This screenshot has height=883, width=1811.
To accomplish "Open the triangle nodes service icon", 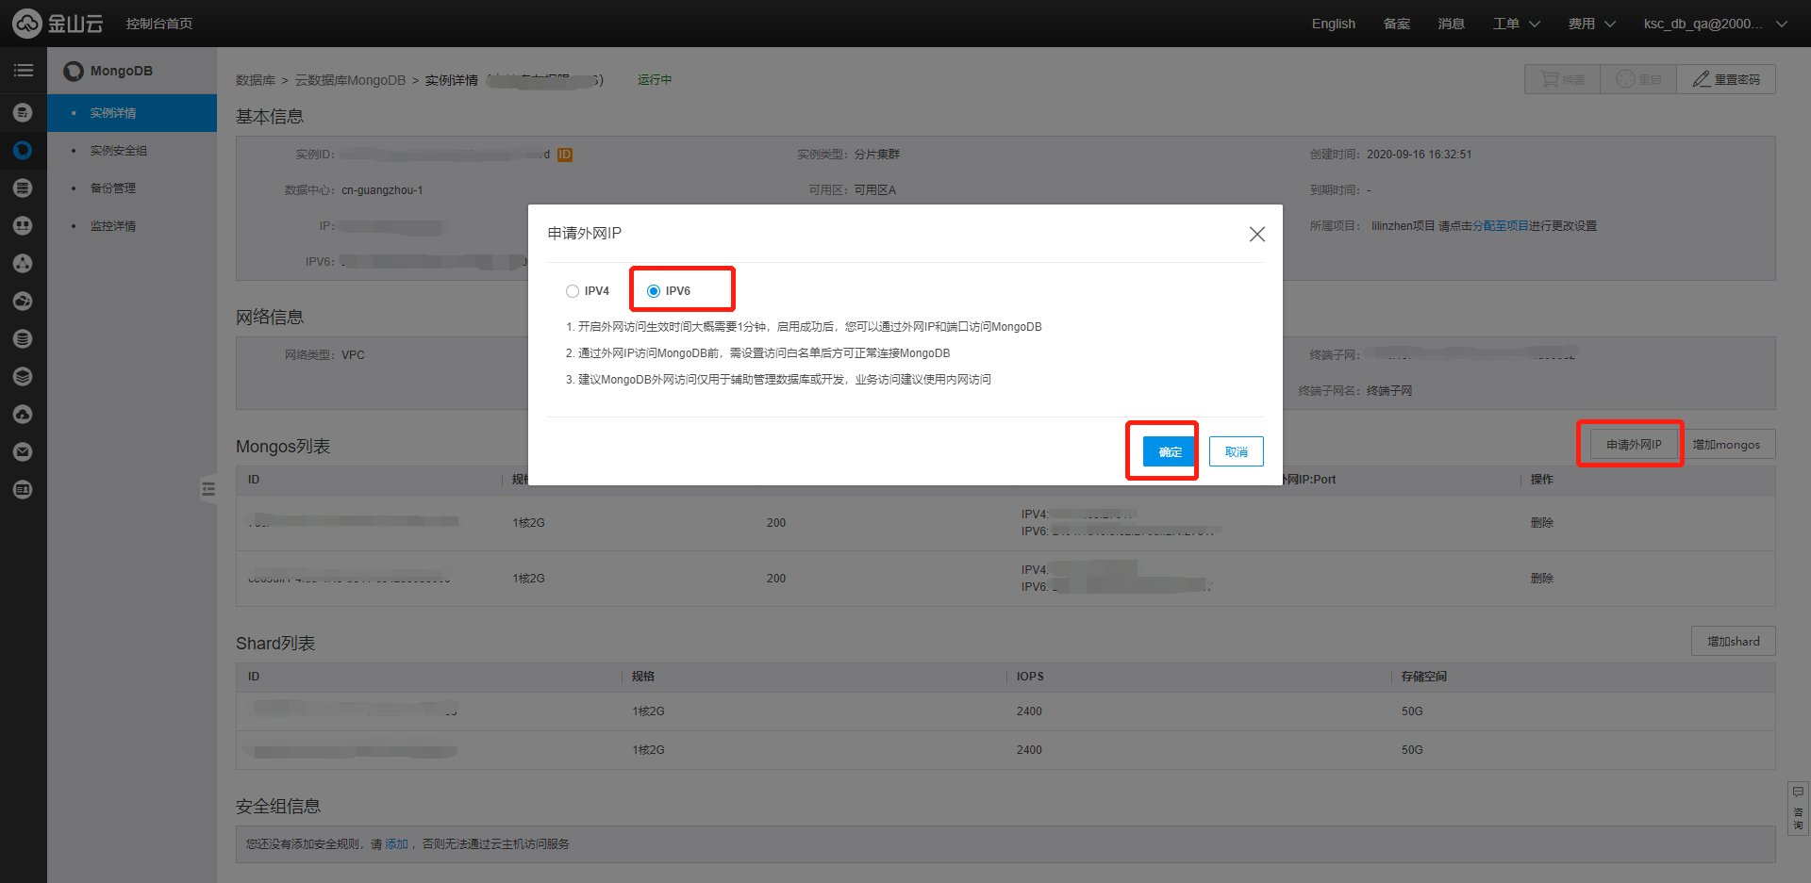I will pyautogui.click(x=24, y=264).
